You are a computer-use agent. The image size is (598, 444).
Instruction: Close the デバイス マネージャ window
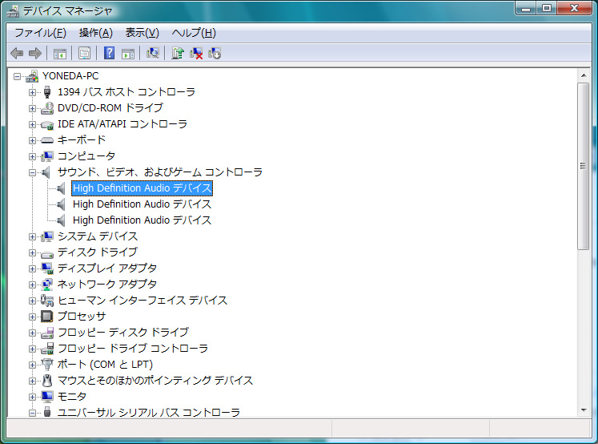coord(575,8)
